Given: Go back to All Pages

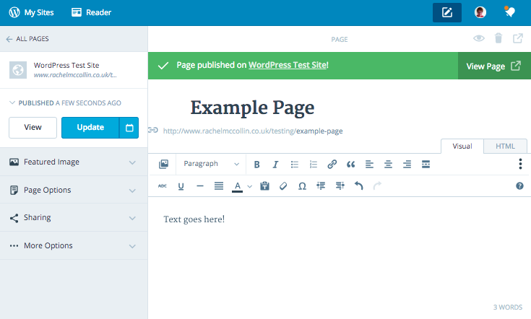Looking at the screenshot, I should tap(27, 39).
